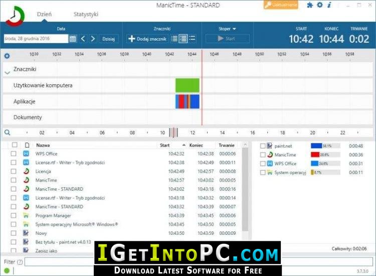Sort list by Start column header
Viewport: 376px width, 276px height.
tap(165, 145)
